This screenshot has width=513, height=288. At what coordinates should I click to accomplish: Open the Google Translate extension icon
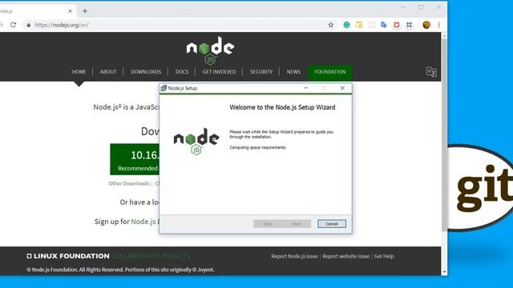384,25
